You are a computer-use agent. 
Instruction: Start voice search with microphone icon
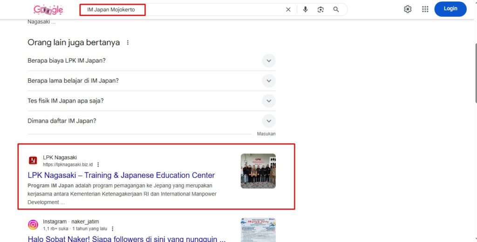(305, 9)
